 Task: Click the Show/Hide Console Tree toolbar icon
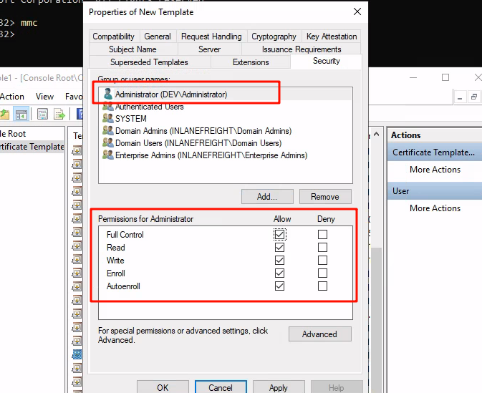click(x=21, y=115)
